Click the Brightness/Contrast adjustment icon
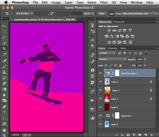The height and width of the screenshot is (137, 159). tap(109, 31)
